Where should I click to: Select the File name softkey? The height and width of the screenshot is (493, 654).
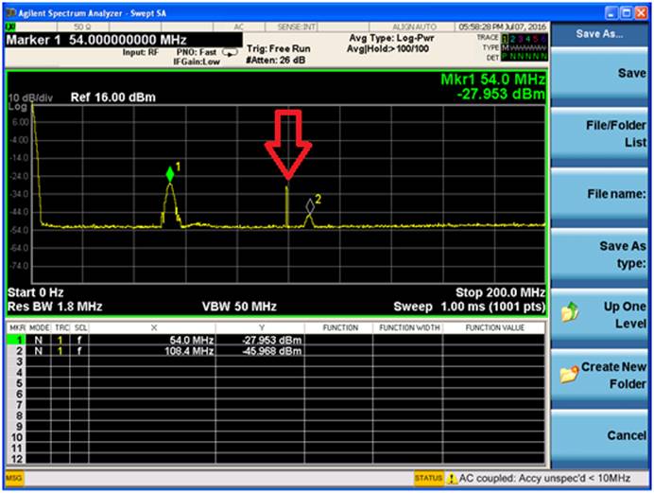599,194
